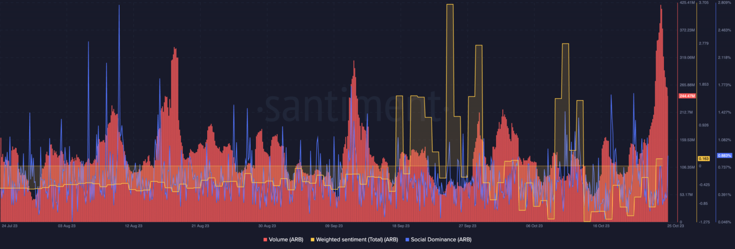Click the blue 0.883% dominance value badge
This screenshot has height=249, width=735.
(x=724, y=155)
